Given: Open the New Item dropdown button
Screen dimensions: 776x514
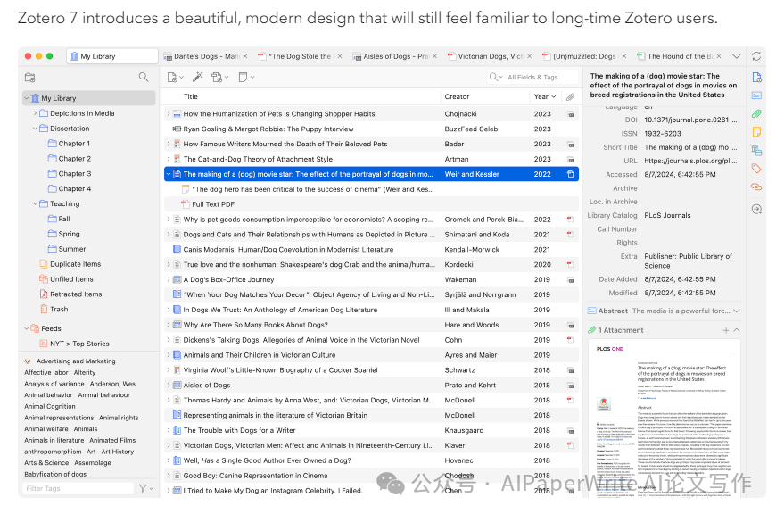Looking at the screenshot, I should click(175, 78).
